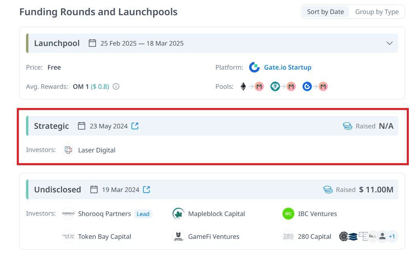Screen dimensions: 416x258
Task: Click the Mapleblock Capital maple leaf logo
Action: [x=178, y=214]
